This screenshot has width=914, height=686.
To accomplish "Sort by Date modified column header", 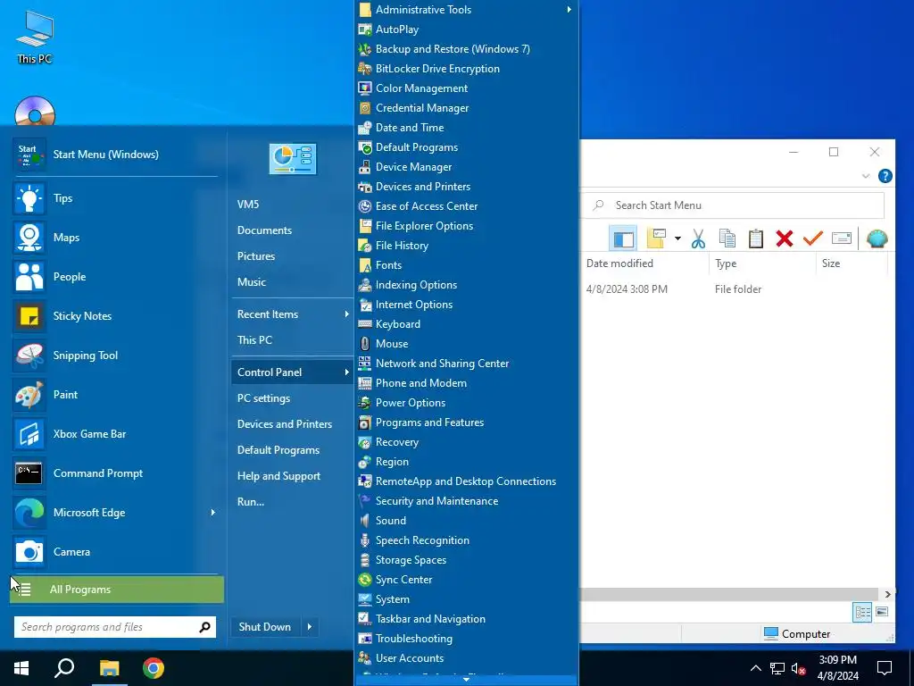I will click(x=644, y=264).
